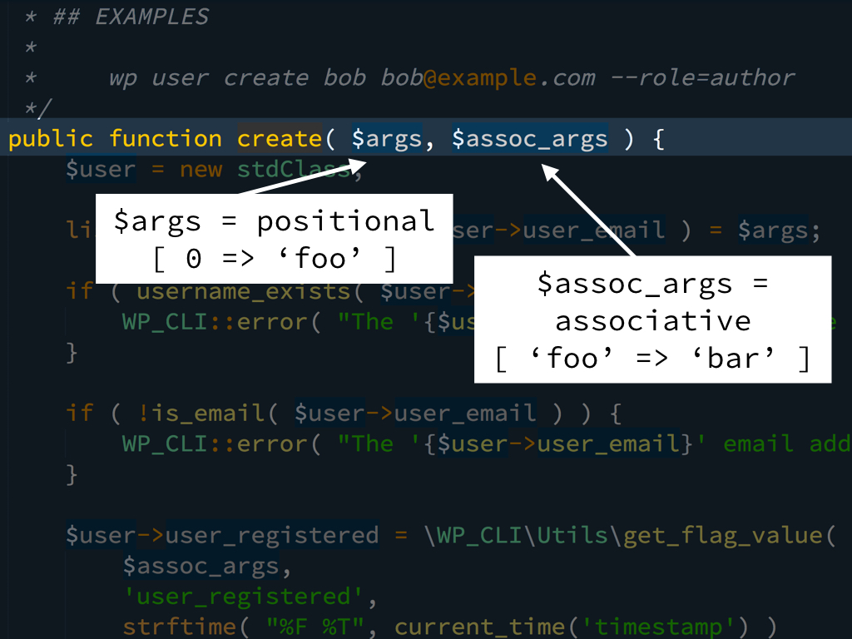The image size is (852, 639).
Task: Click the "\WP_CLI\Utils" namespace
Action: click(x=516, y=535)
